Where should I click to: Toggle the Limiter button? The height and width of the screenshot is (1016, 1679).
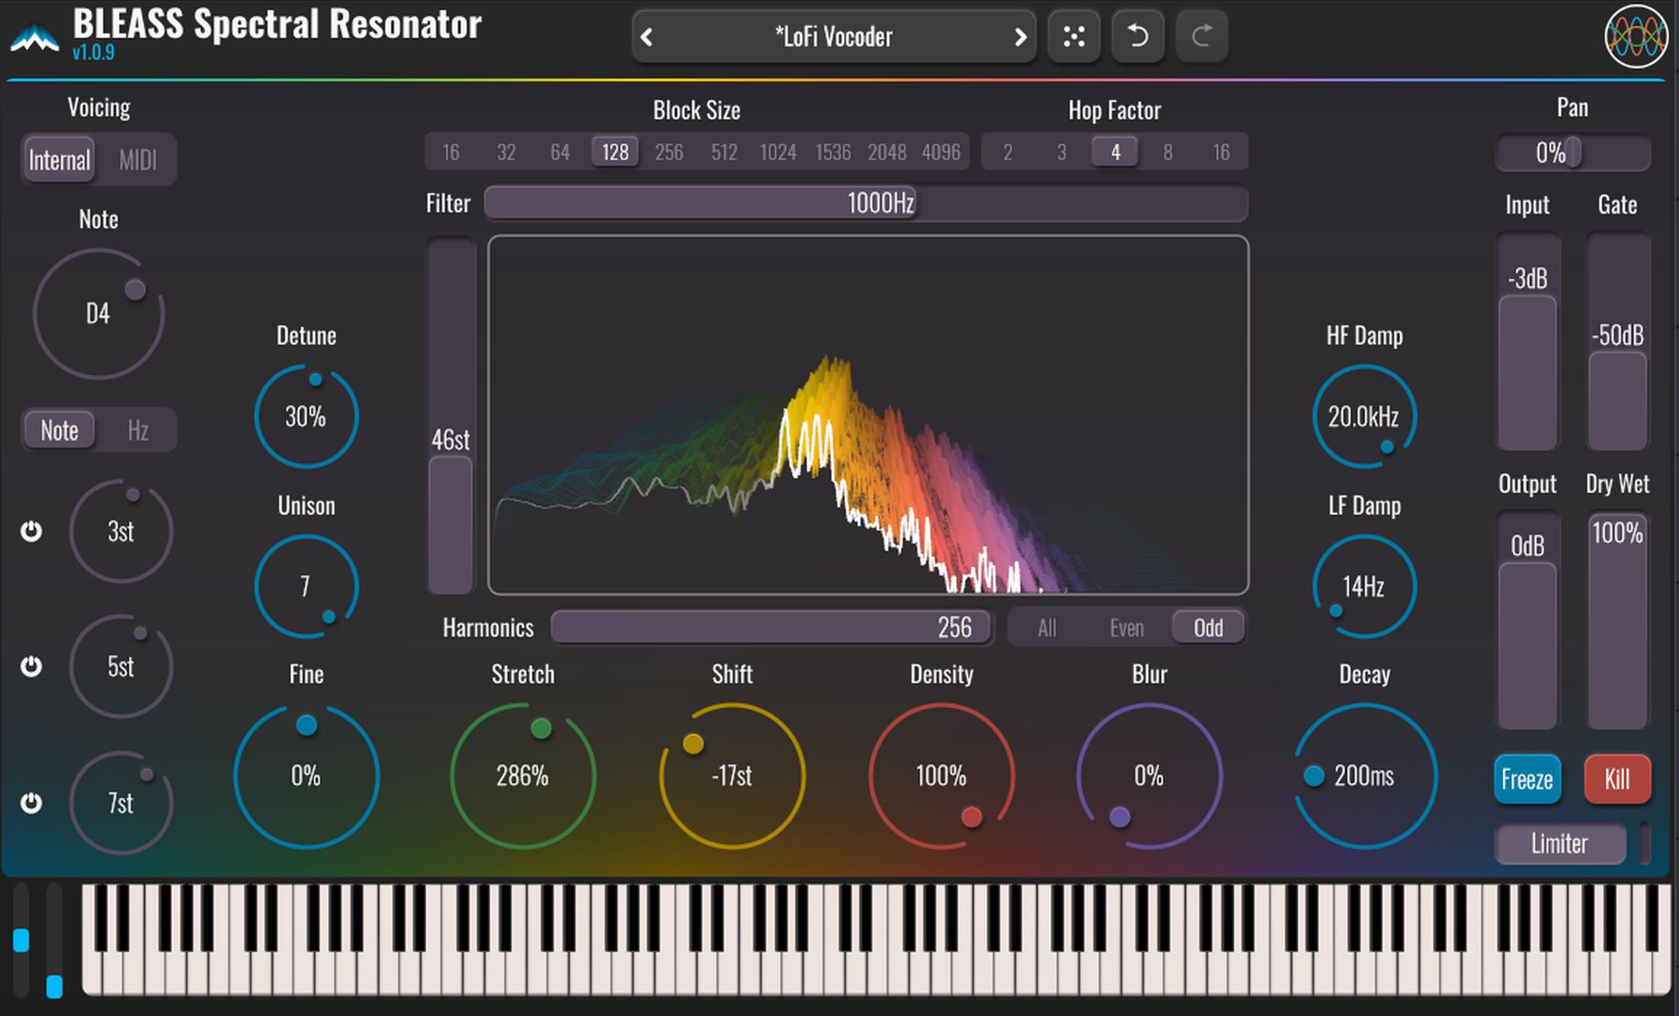(x=1560, y=843)
